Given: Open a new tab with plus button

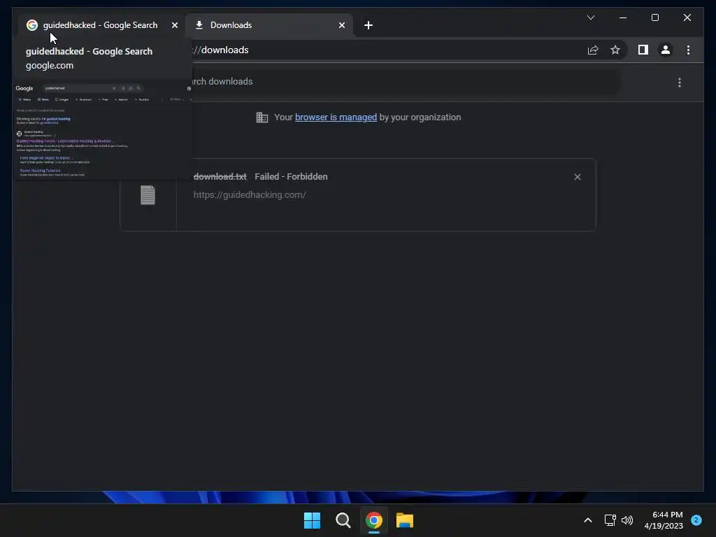Looking at the screenshot, I should (368, 26).
